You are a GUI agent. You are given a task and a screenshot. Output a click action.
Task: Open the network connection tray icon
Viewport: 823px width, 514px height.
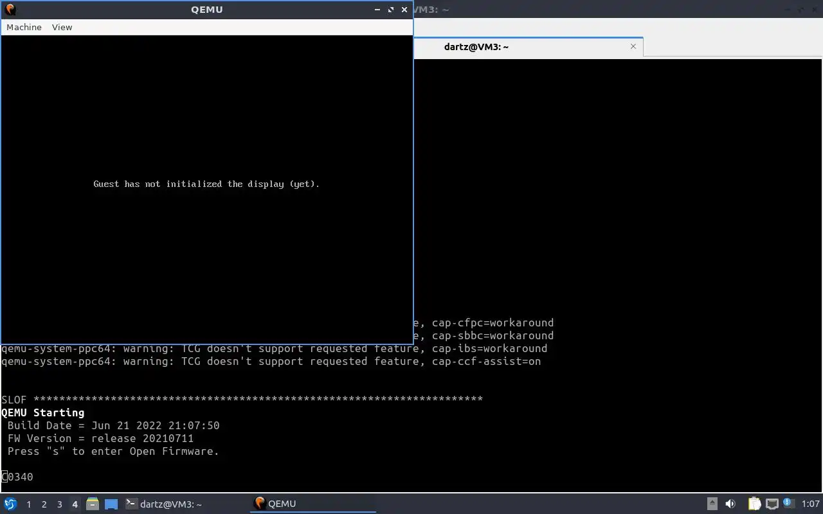[x=772, y=504]
